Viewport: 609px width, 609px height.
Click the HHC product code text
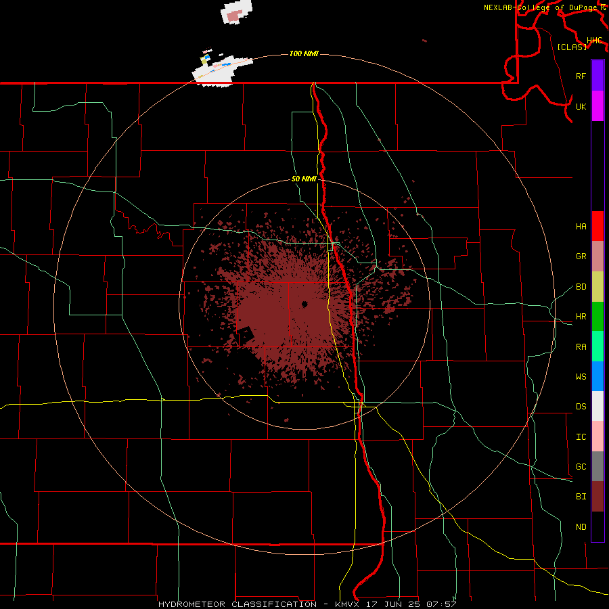pyautogui.click(x=594, y=41)
